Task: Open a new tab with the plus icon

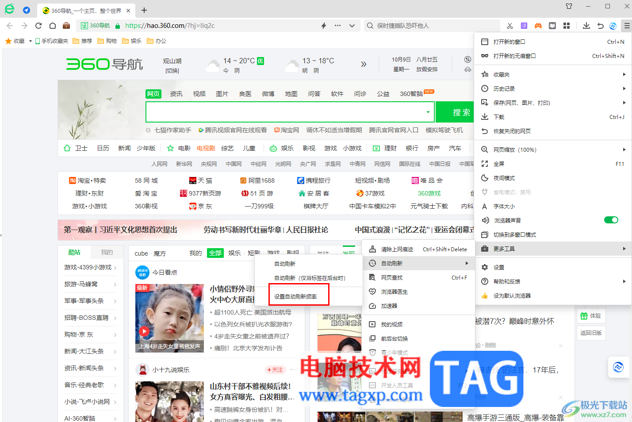Action: [144, 10]
